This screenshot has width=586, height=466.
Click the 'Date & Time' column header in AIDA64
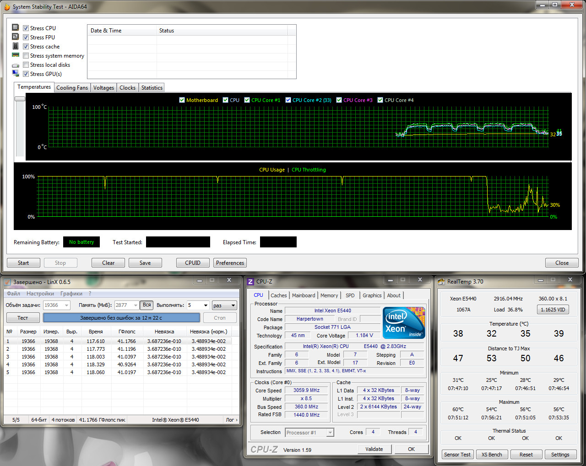click(122, 31)
